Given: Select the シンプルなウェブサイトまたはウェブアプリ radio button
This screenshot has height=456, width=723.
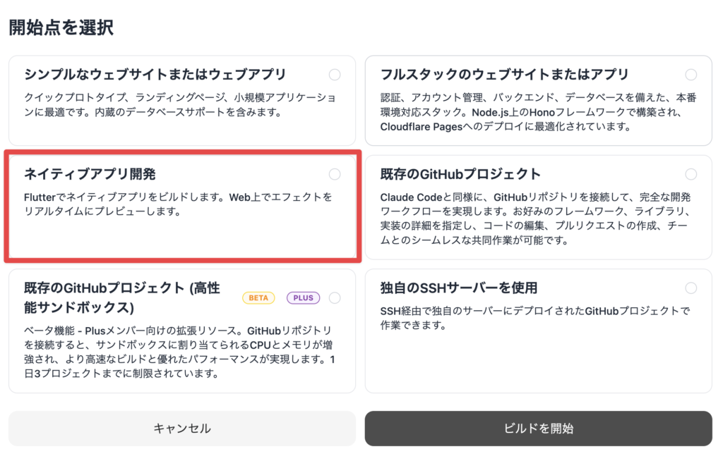Looking at the screenshot, I should [335, 75].
